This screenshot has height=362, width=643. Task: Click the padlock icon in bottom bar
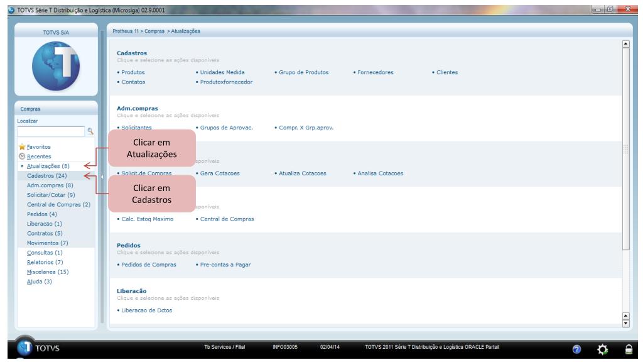point(629,349)
